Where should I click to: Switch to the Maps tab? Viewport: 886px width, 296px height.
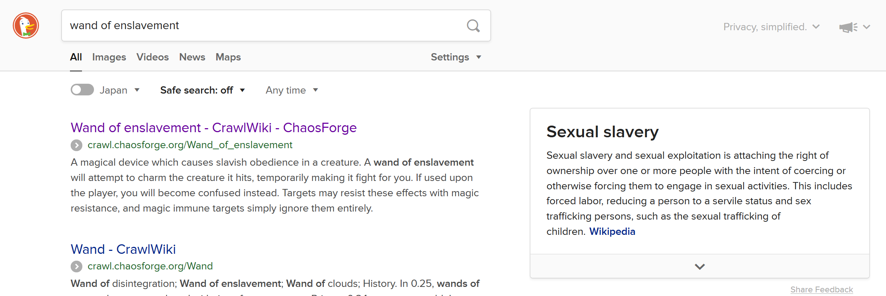[x=228, y=57]
